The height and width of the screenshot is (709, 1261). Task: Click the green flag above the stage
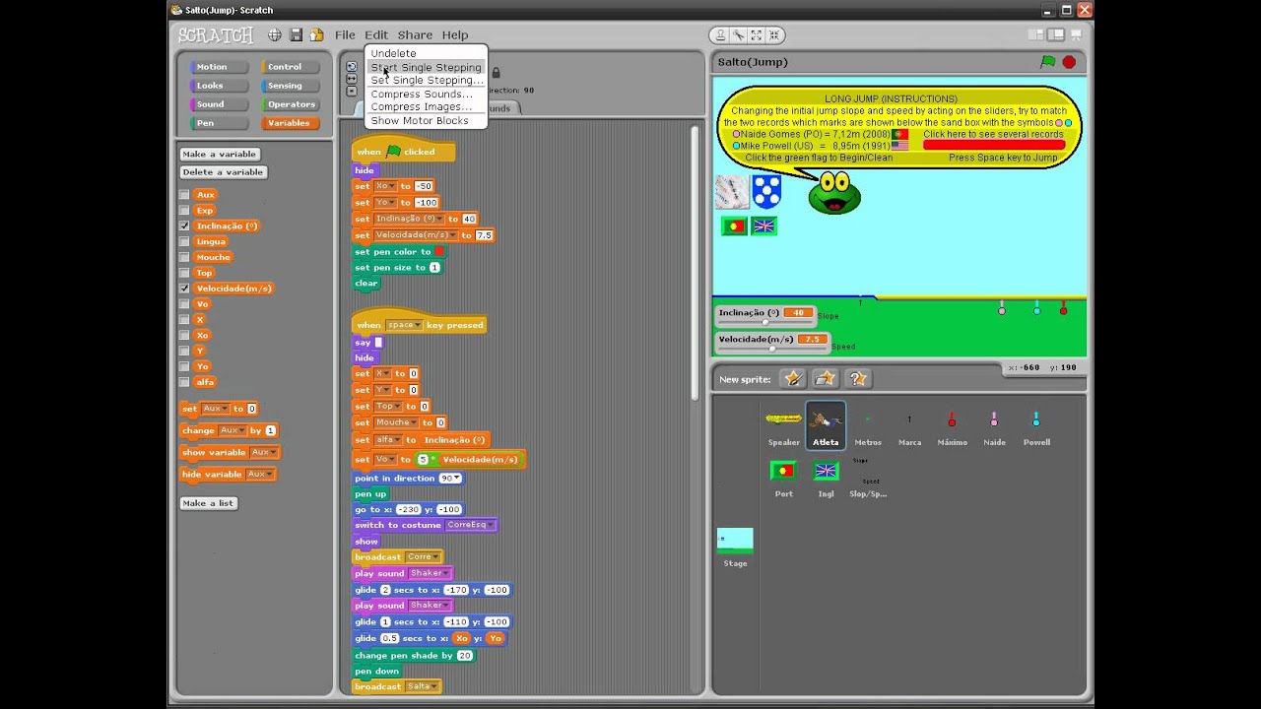click(x=1048, y=62)
